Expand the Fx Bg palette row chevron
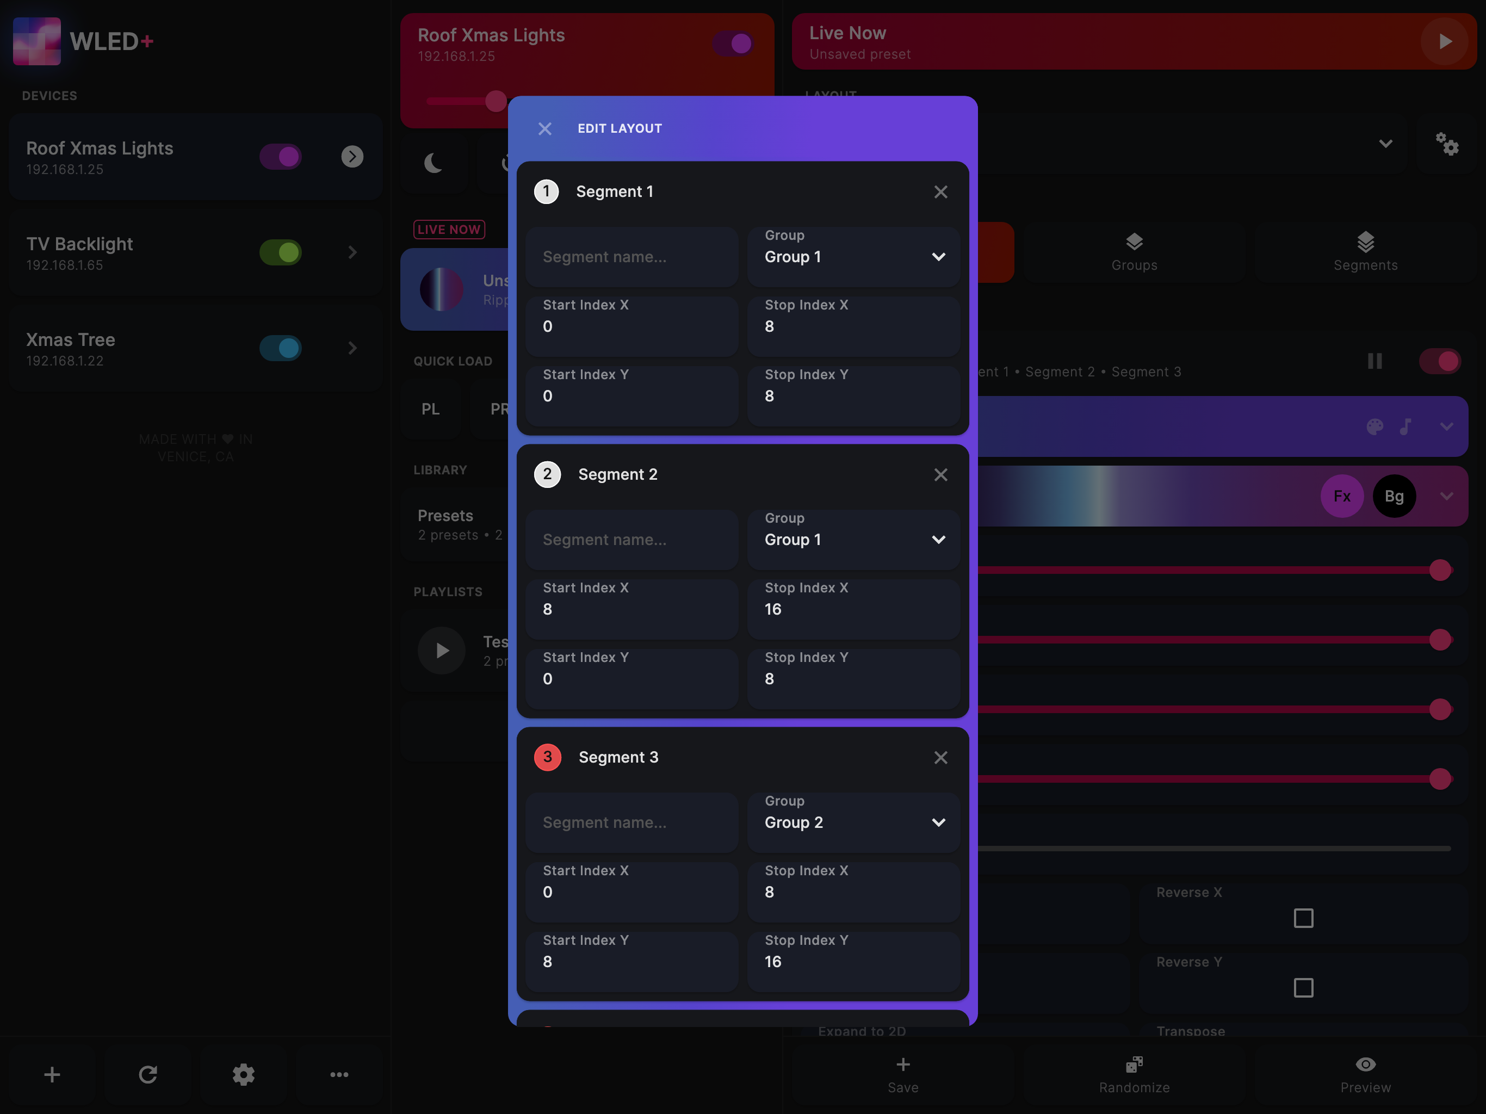 tap(1446, 497)
